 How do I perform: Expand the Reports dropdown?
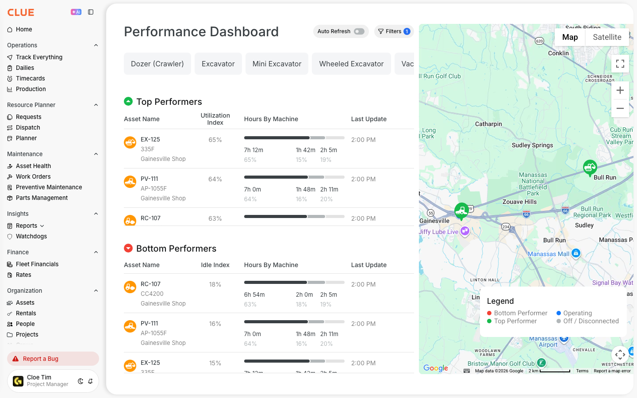(x=42, y=226)
